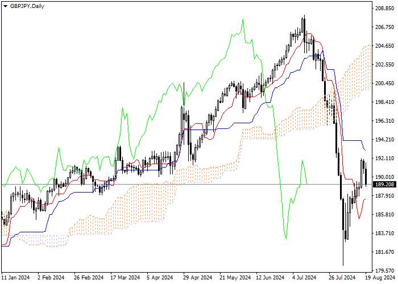
Task: Click the 206.750 price axis label
Action: [385, 27]
